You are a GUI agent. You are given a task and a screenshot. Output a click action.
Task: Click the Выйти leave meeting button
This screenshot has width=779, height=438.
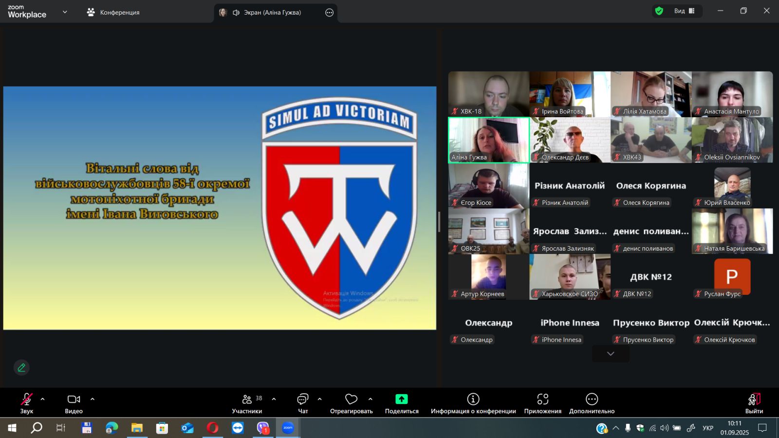(754, 402)
